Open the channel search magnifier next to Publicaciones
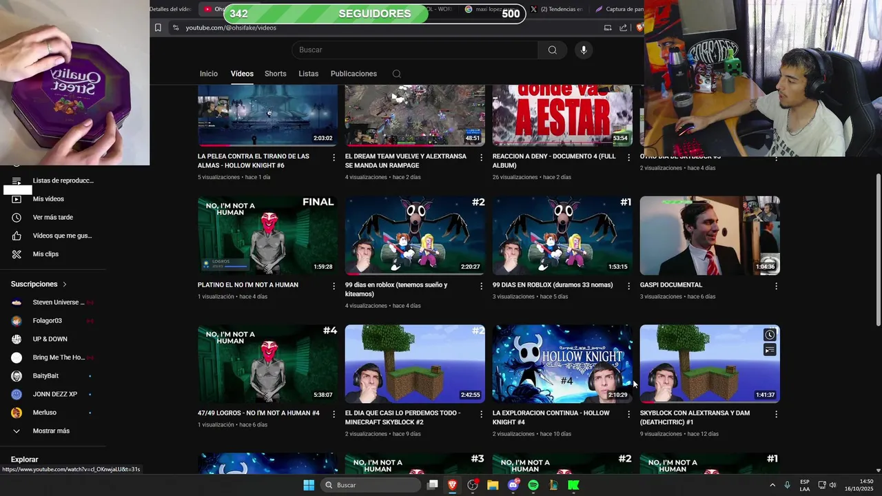882x496 pixels. 396,74
